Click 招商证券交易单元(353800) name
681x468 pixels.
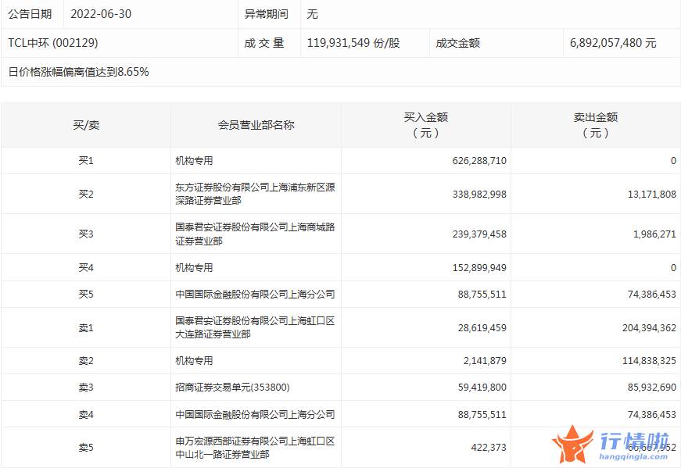[x=232, y=387]
